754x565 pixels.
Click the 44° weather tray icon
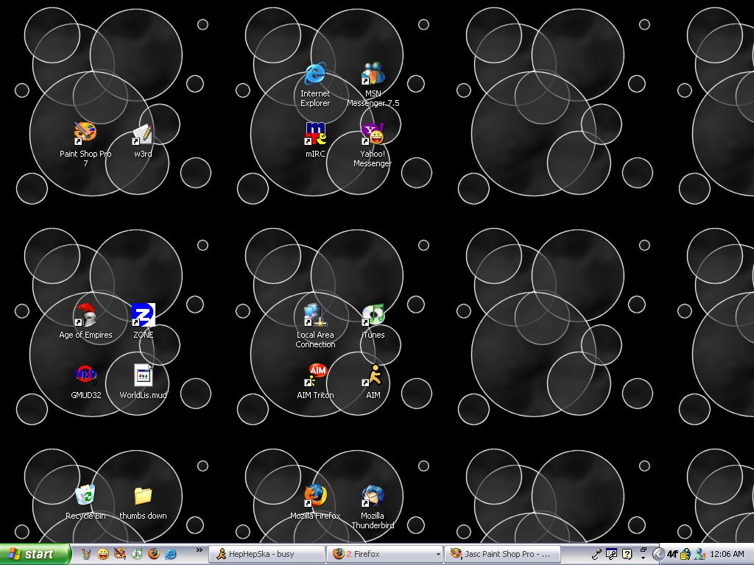pos(672,554)
